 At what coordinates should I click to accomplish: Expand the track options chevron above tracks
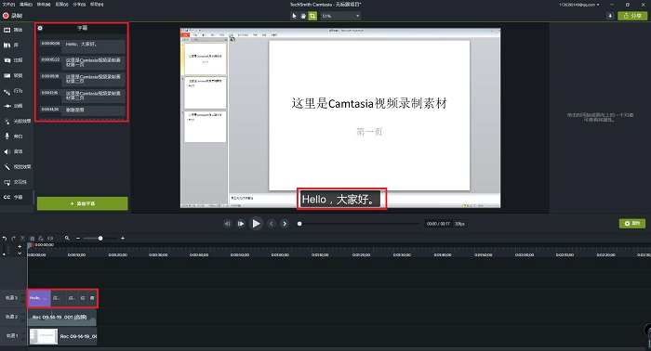point(20,253)
